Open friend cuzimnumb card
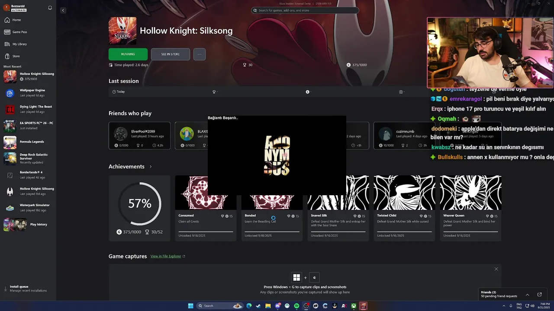554x311 pixels. [x=404, y=136]
